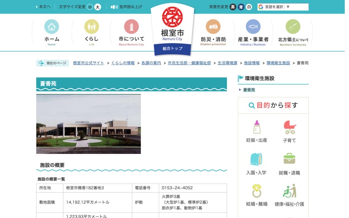This screenshot has width=349, height=218.
Task: Click the 妊娠・出産 label
Action: click(x=257, y=140)
